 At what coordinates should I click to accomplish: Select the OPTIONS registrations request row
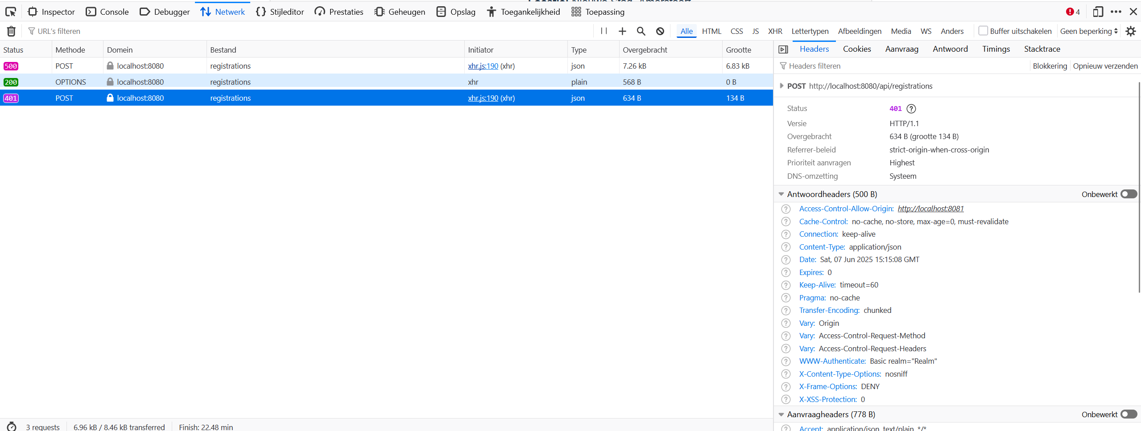pyautogui.click(x=386, y=82)
